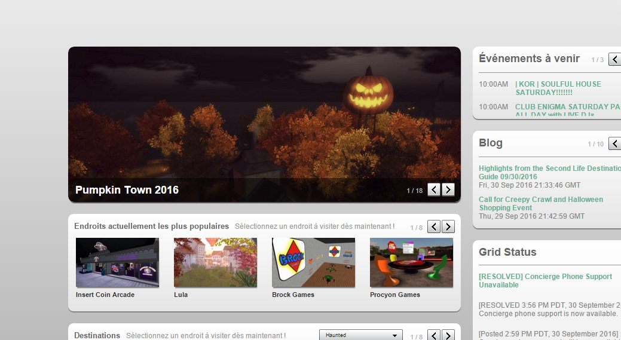Click the Lula place name
The image size is (621, 340).
coord(181,295)
